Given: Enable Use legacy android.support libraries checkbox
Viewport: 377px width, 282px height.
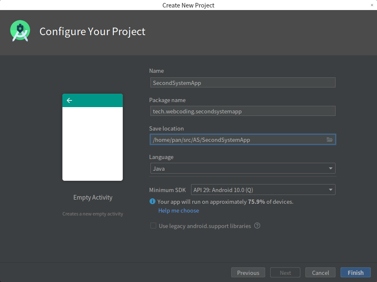Looking at the screenshot, I should [153, 226].
